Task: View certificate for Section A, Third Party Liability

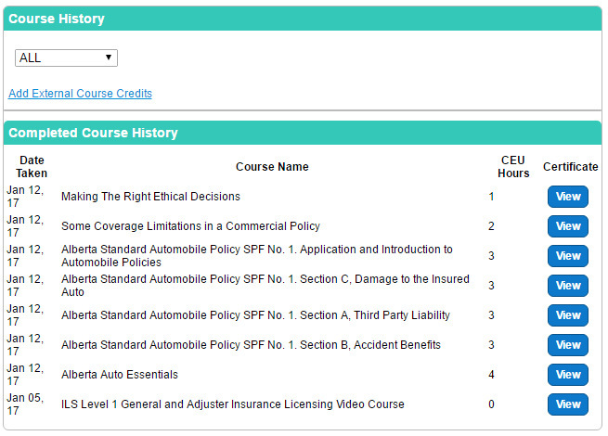Action: click(x=567, y=315)
